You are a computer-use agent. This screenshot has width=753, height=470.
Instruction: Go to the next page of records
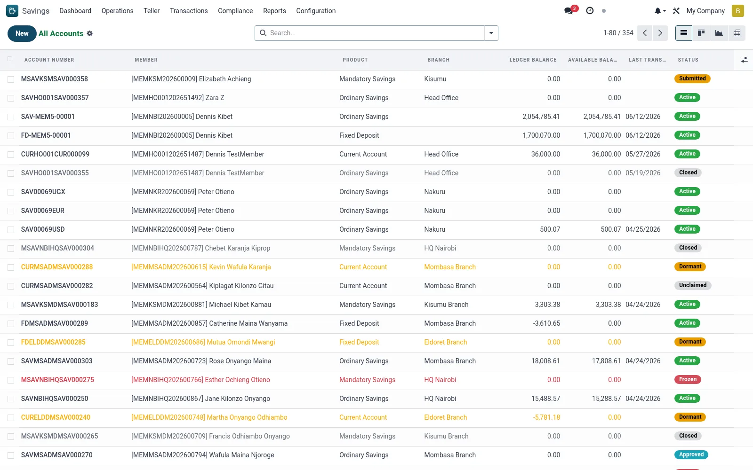(x=660, y=33)
